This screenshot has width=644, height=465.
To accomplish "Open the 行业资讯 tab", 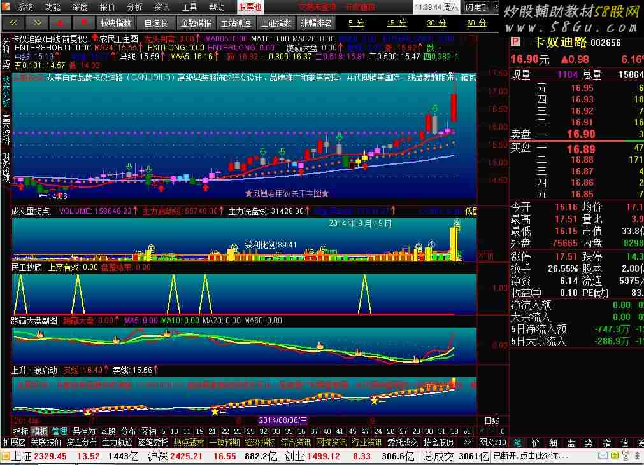I will point(367,443).
